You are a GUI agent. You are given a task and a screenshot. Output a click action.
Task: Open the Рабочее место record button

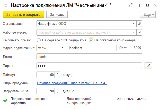coord(139,33)
